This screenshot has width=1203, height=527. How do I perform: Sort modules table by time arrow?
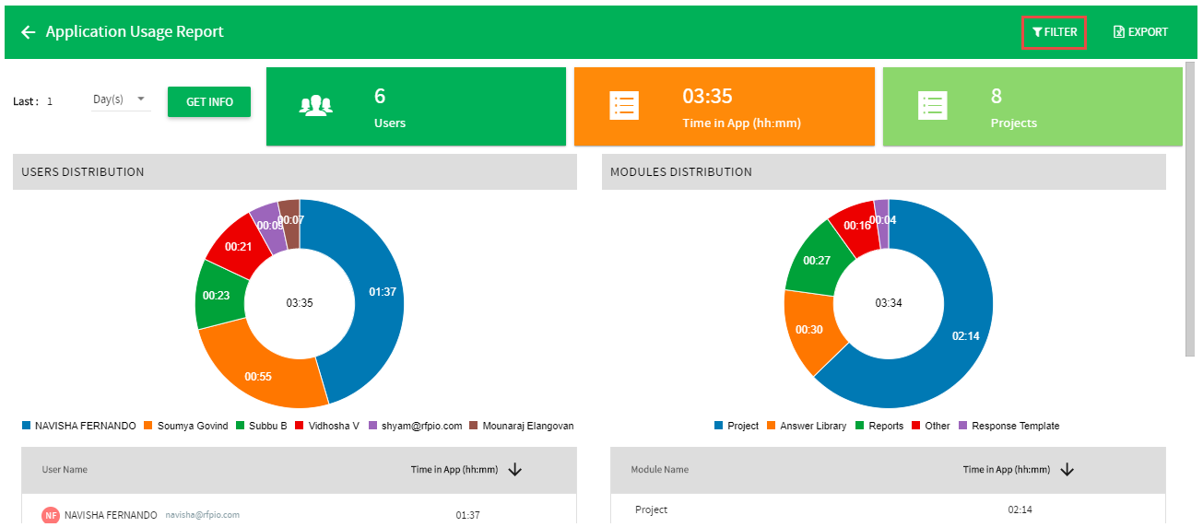1067,470
